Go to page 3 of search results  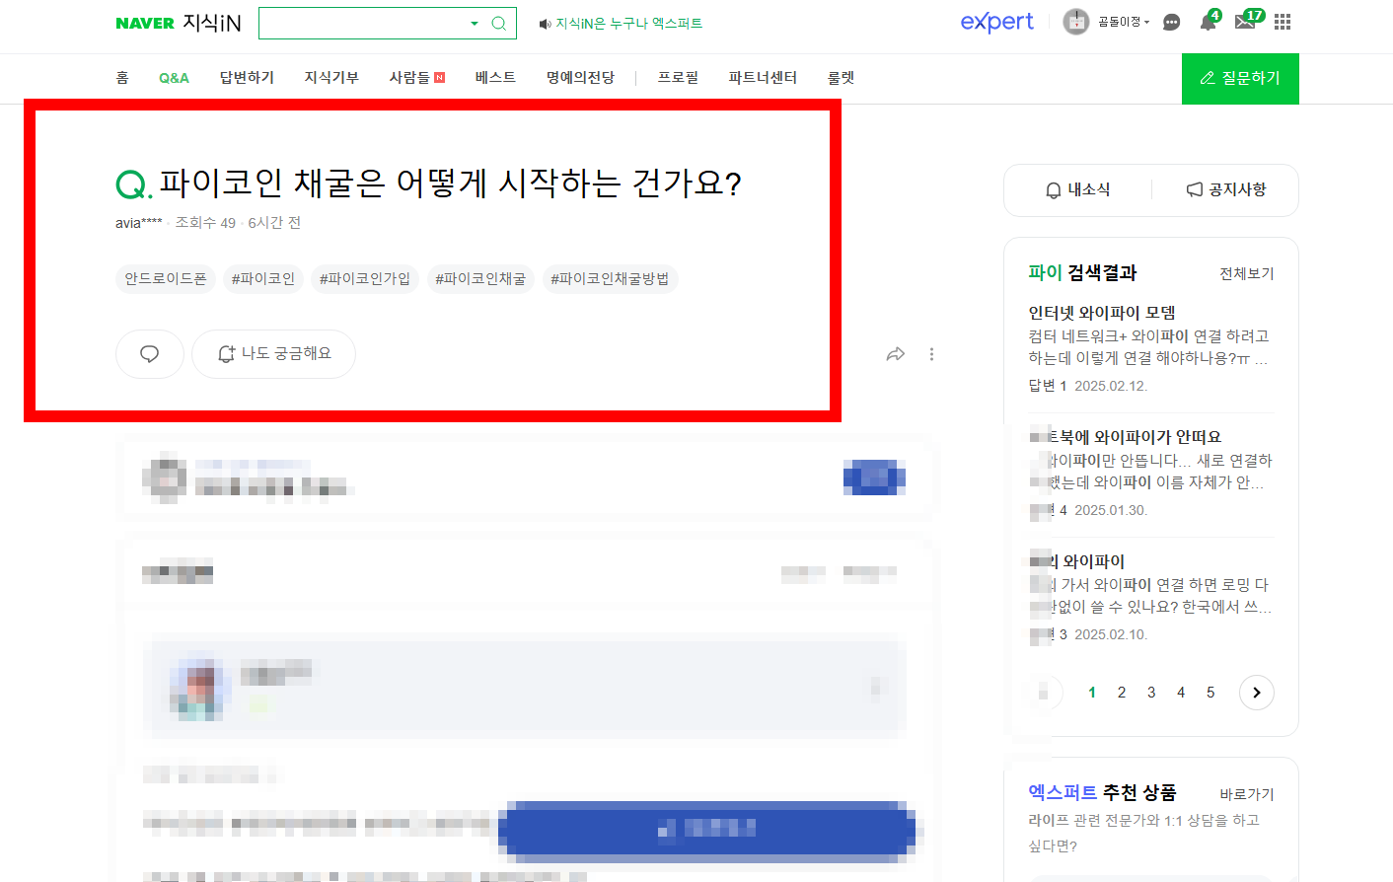pyautogui.click(x=1151, y=693)
